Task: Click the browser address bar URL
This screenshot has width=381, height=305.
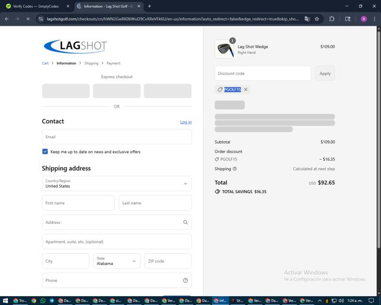Action: click(x=173, y=19)
